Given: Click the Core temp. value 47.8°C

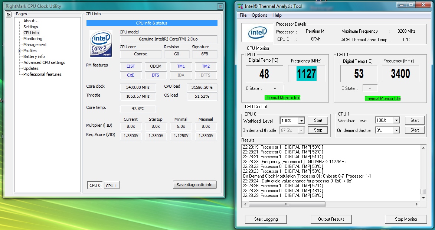Looking at the screenshot, I should pyautogui.click(x=138, y=108).
